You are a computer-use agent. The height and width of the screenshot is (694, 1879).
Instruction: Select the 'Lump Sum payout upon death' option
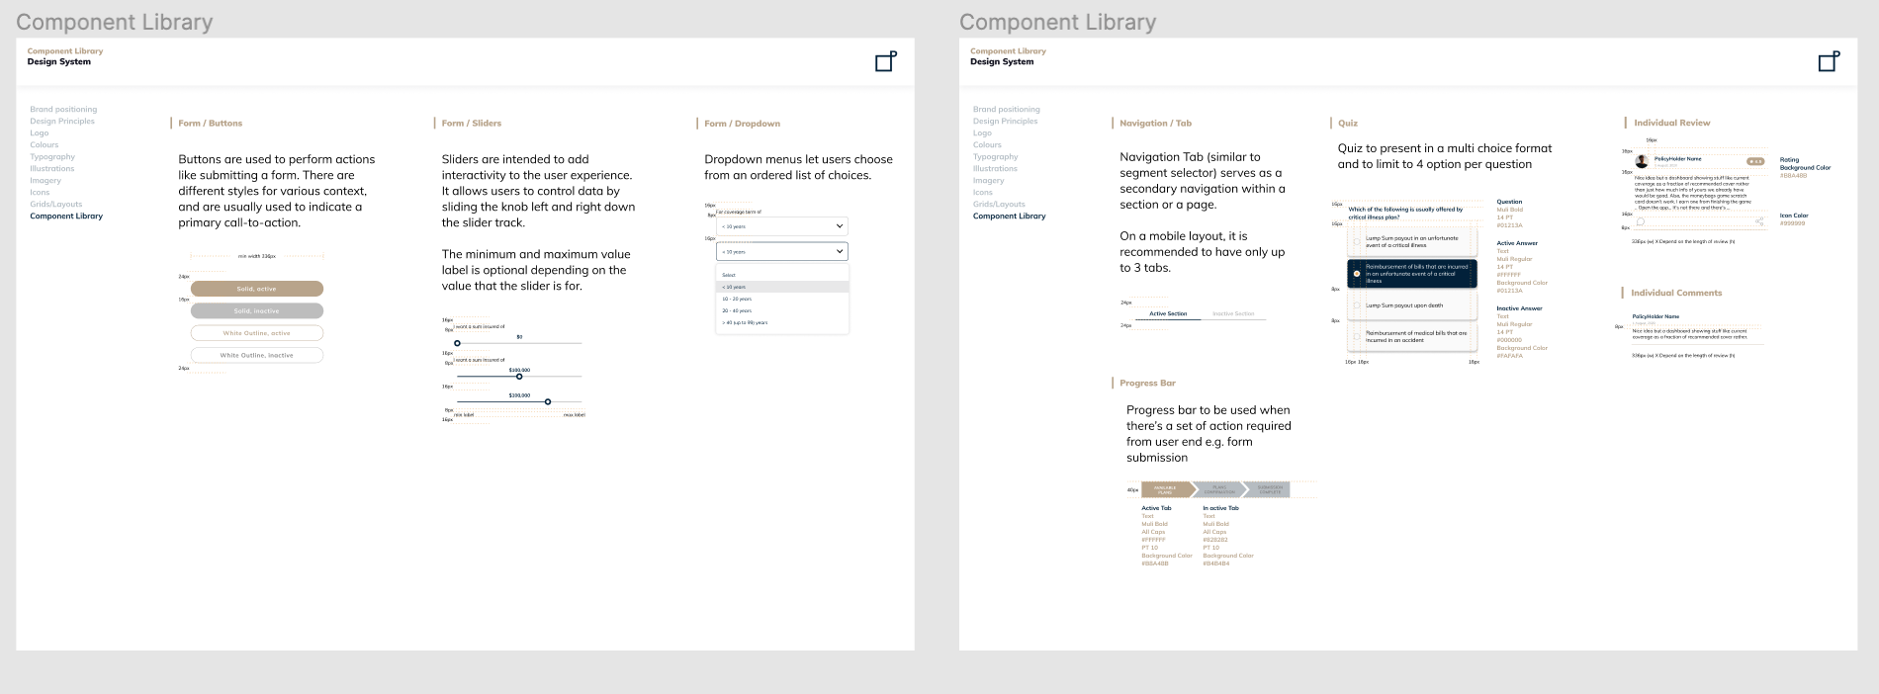pyautogui.click(x=1411, y=305)
